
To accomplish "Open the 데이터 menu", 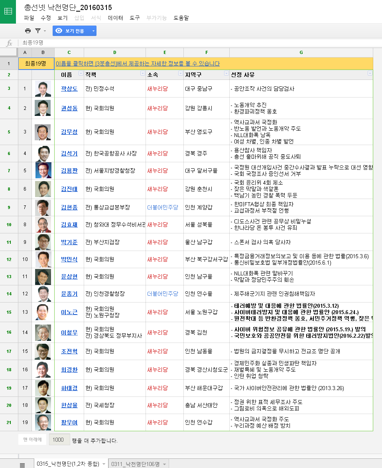I will point(116,18).
